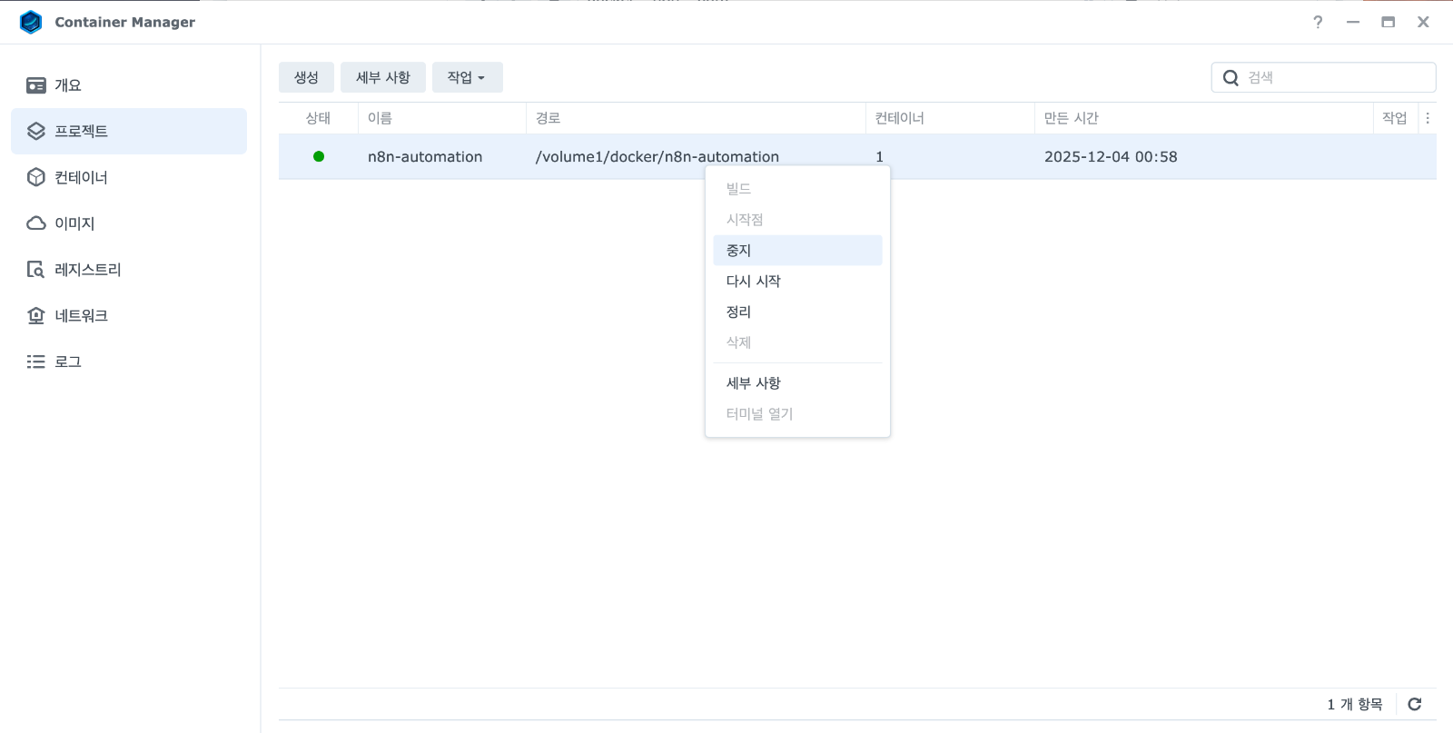This screenshot has height=733, width=1453.
Task: Open the 네트워크 house icon in sidebar
Action: coord(36,315)
